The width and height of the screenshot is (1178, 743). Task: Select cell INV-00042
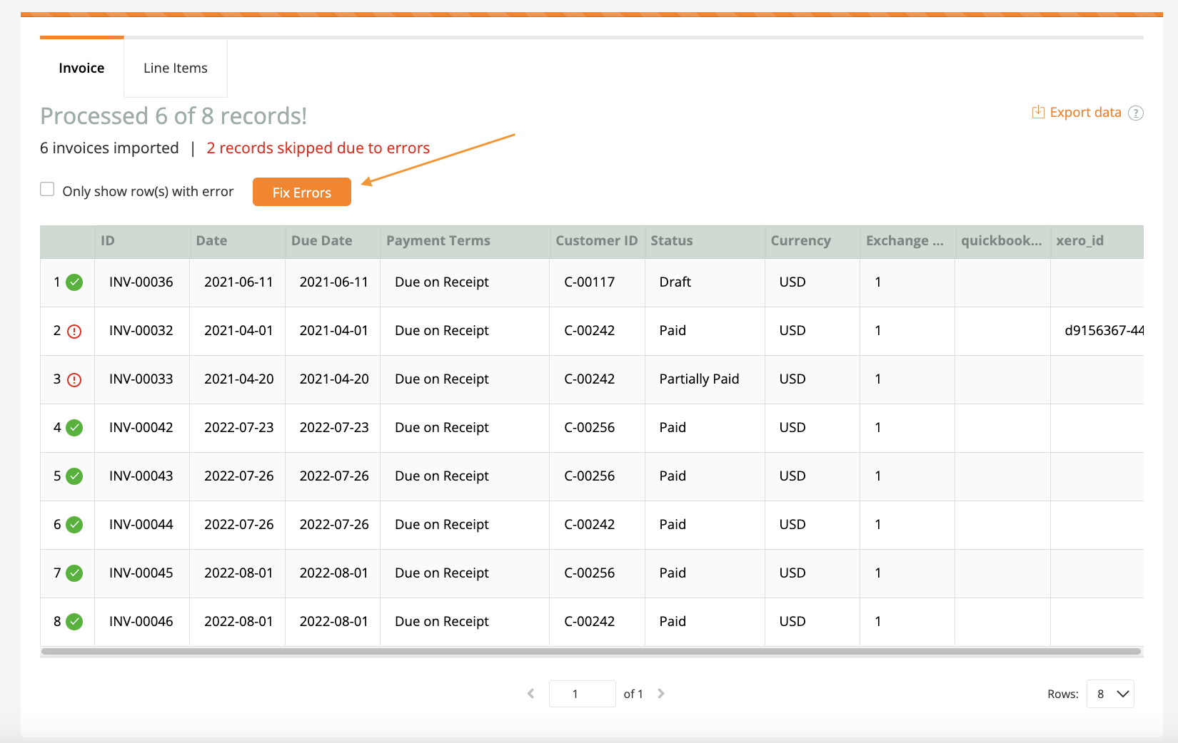pos(141,428)
